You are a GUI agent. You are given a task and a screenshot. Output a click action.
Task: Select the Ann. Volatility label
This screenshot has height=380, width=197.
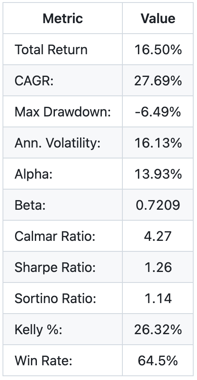tap(57, 143)
